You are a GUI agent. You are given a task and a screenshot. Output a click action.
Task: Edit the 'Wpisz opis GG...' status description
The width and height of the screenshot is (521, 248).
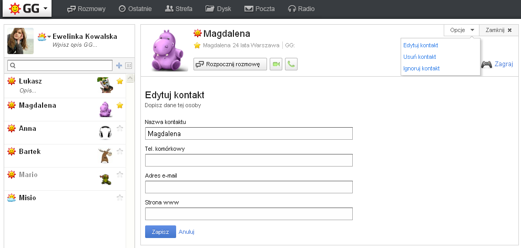point(75,45)
